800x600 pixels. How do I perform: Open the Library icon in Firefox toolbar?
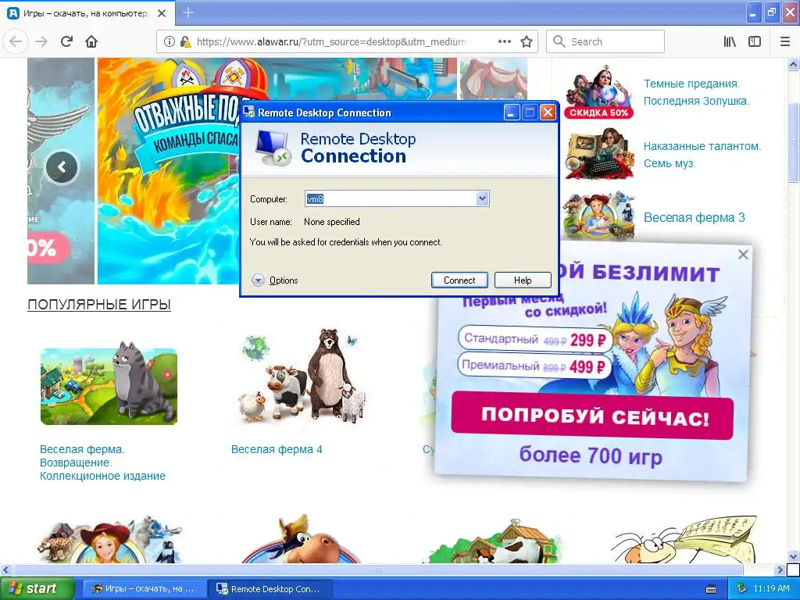coord(730,41)
